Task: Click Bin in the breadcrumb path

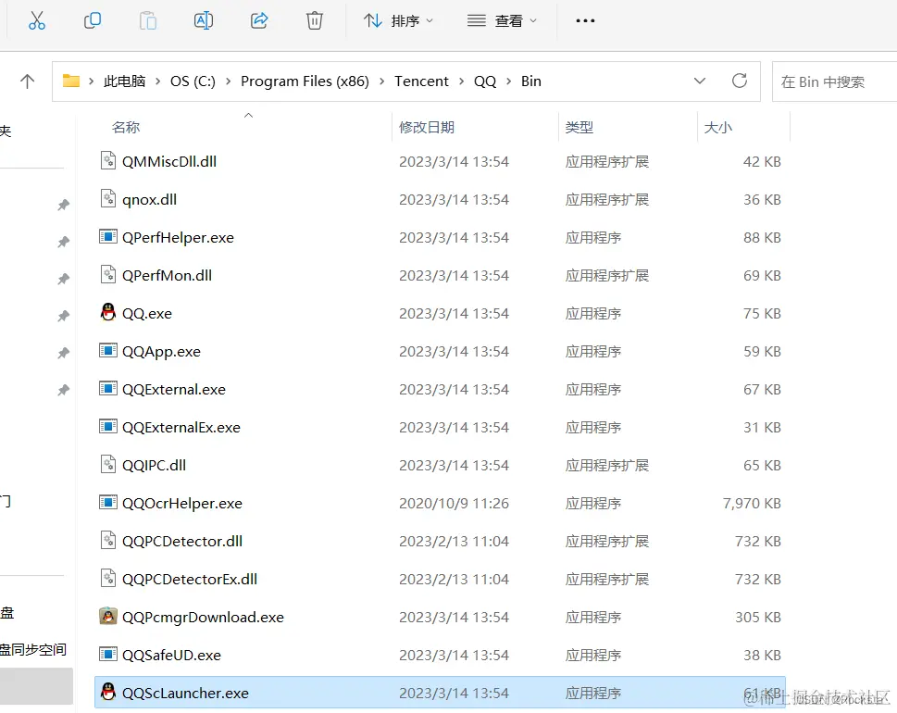Action: (x=530, y=81)
